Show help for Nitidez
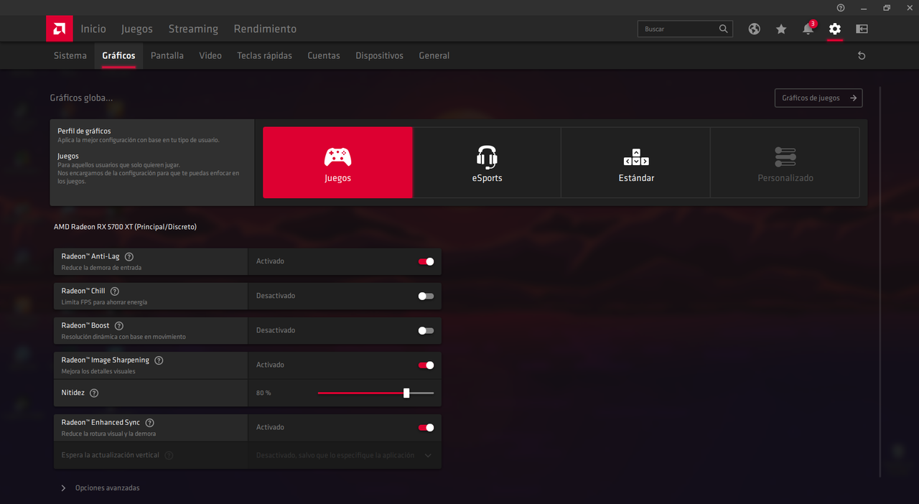The width and height of the screenshot is (919, 504). pos(94,393)
